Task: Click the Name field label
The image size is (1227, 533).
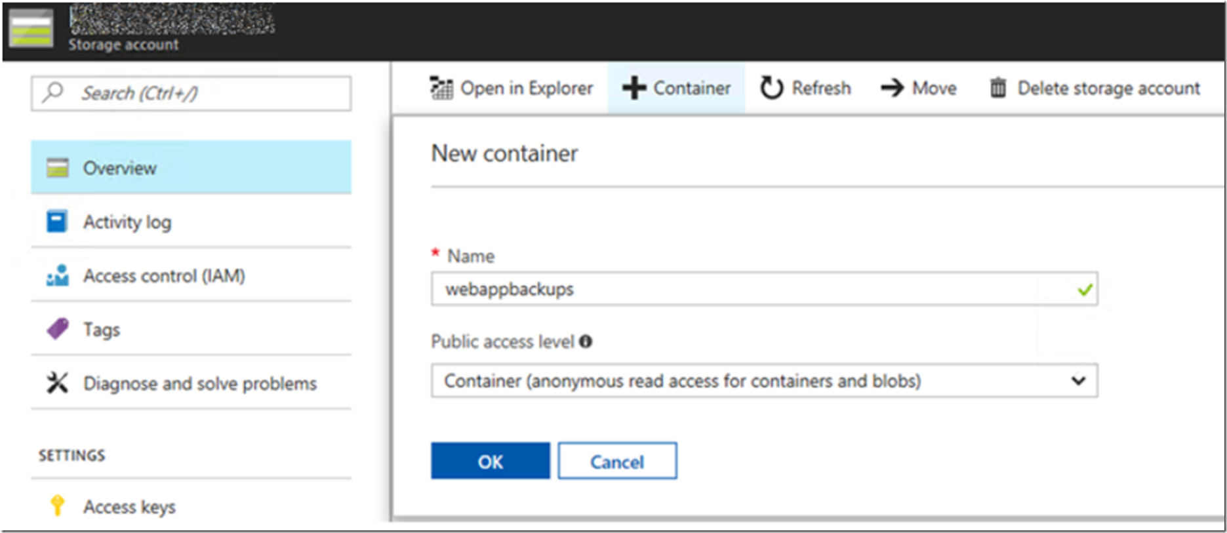Action: tap(471, 256)
